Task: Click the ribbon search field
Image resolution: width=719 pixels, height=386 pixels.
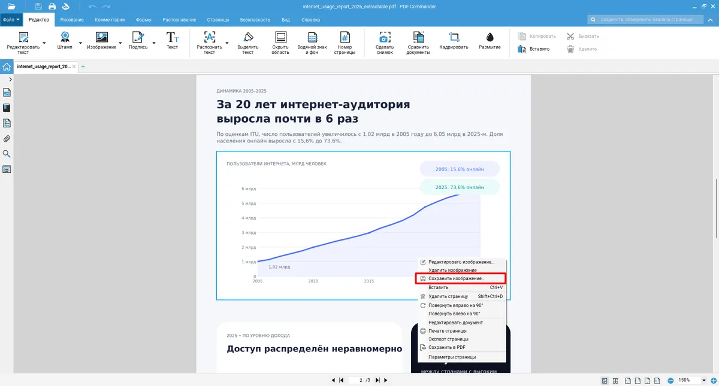Action: pyautogui.click(x=645, y=20)
